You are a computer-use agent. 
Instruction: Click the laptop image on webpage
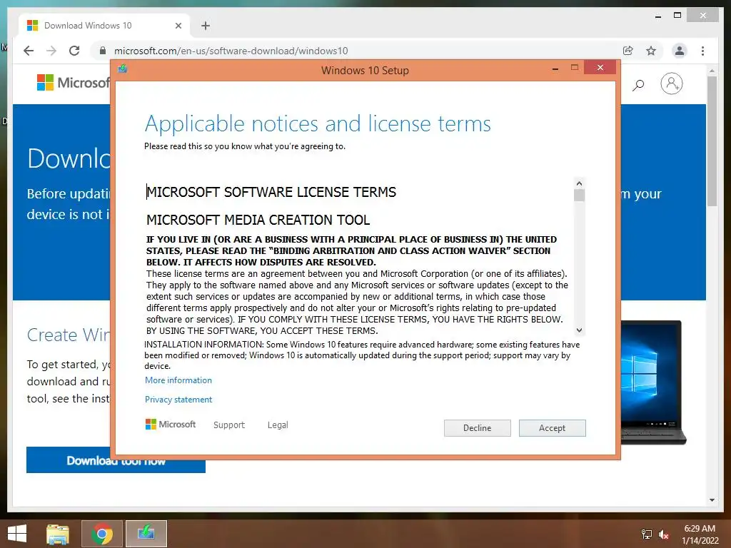(x=653, y=382)
